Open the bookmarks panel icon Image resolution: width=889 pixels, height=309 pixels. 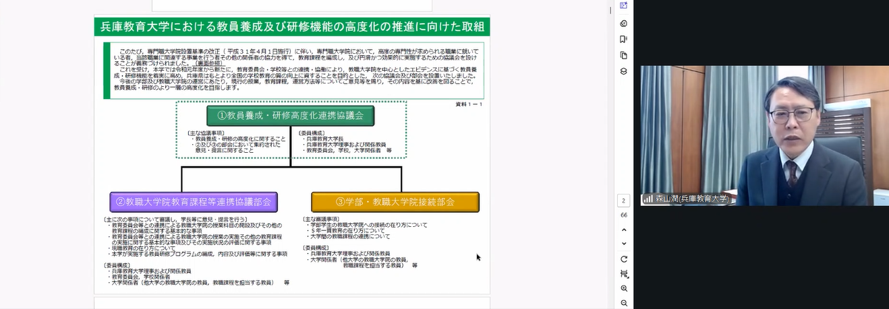(623, 39)
